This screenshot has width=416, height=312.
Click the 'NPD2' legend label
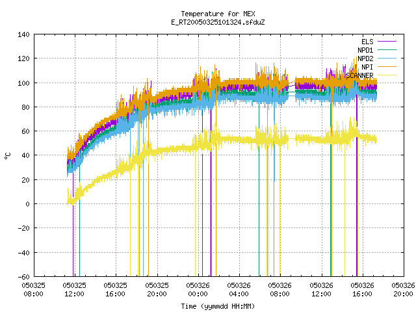pos(365,58)
